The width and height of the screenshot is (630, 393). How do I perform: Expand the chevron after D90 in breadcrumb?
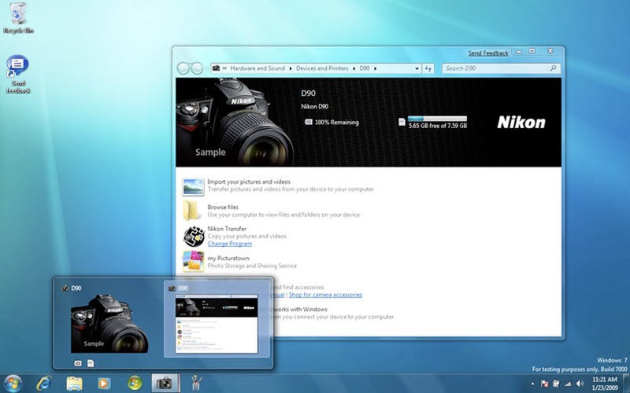[x=376, y=68]
